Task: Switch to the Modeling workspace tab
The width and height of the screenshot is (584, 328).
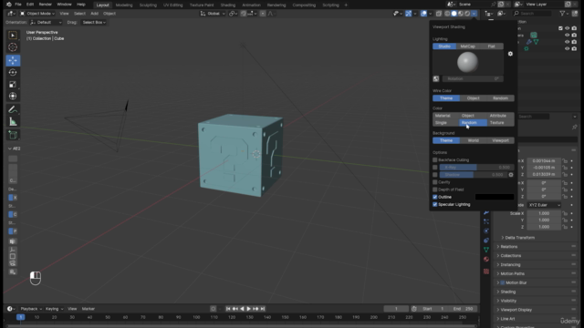Action: pos(124,5)
